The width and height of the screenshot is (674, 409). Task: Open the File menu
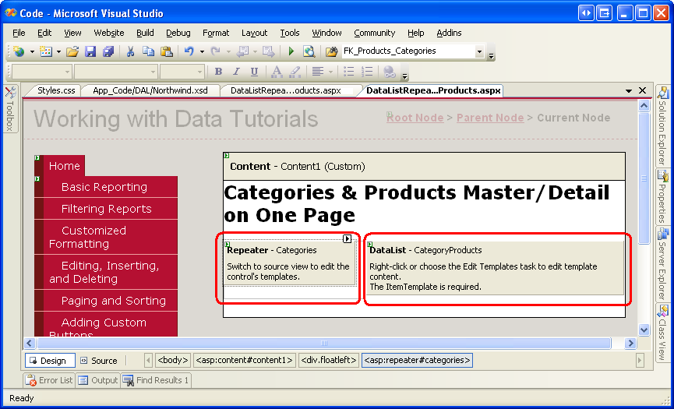tap(19, 33)
